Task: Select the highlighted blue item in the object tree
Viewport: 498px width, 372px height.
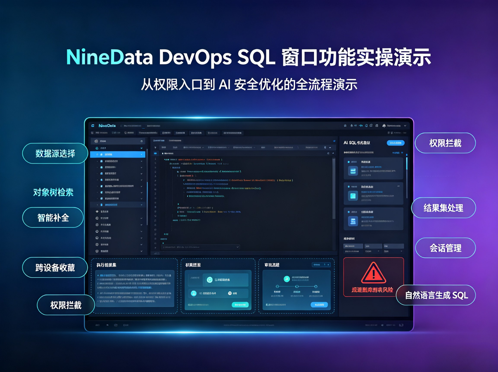Action: click(118, 155)
